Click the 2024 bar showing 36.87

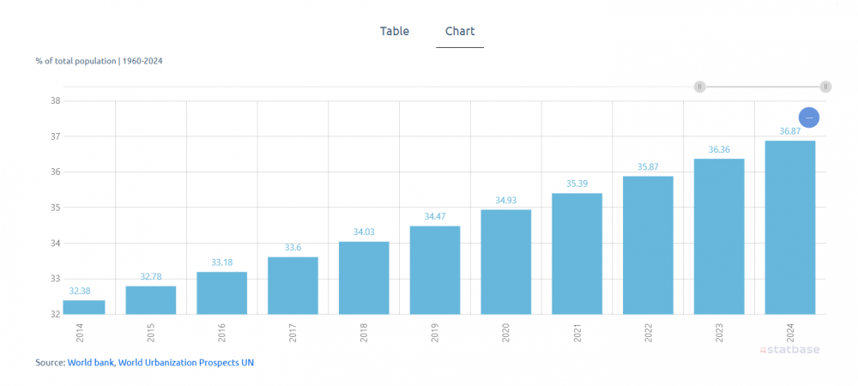pyautogui.click(x=789, y=227)
